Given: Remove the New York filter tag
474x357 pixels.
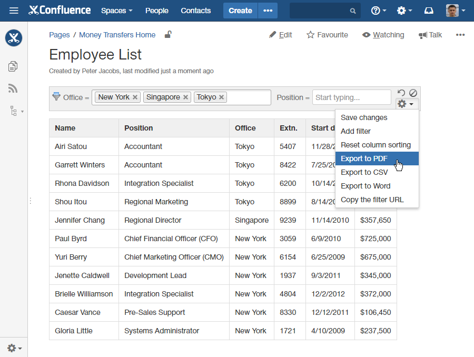Looking at the screenshot, I should 135,97.
